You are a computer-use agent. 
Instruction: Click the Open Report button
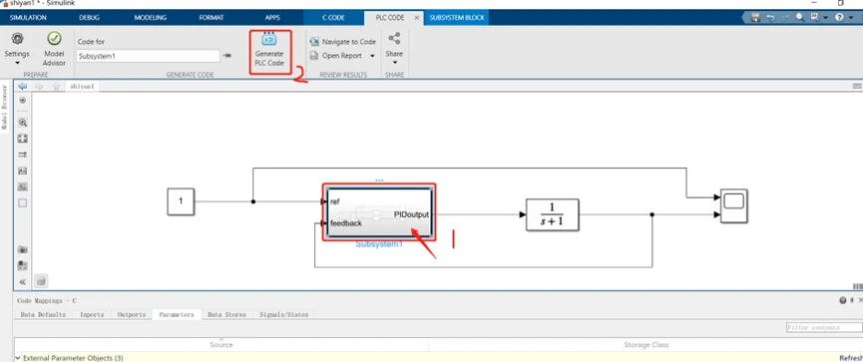[x=336, y=56]
